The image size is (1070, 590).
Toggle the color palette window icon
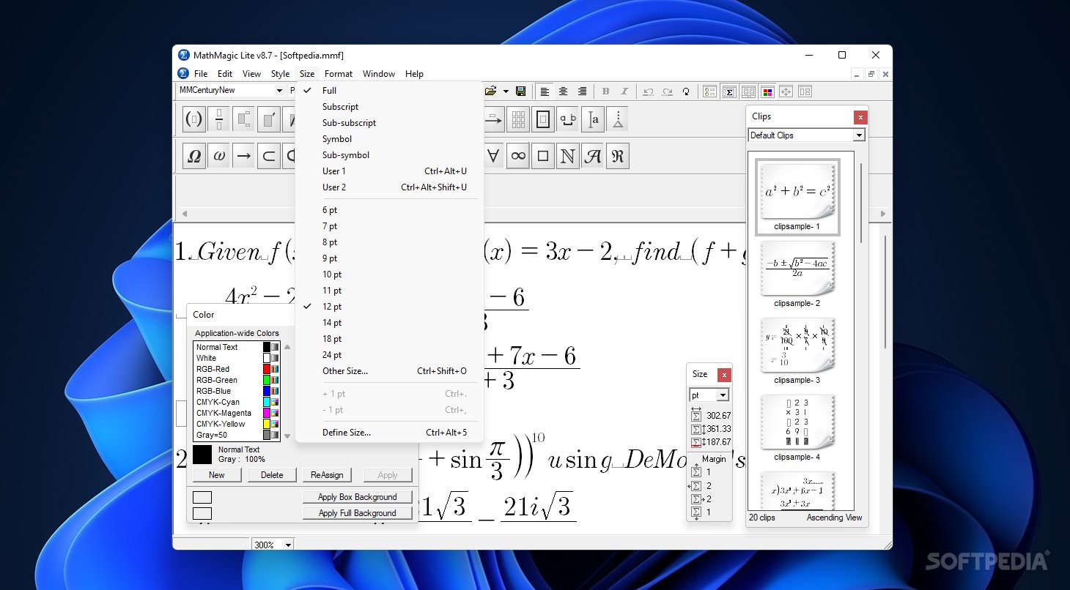pos(767,92)
